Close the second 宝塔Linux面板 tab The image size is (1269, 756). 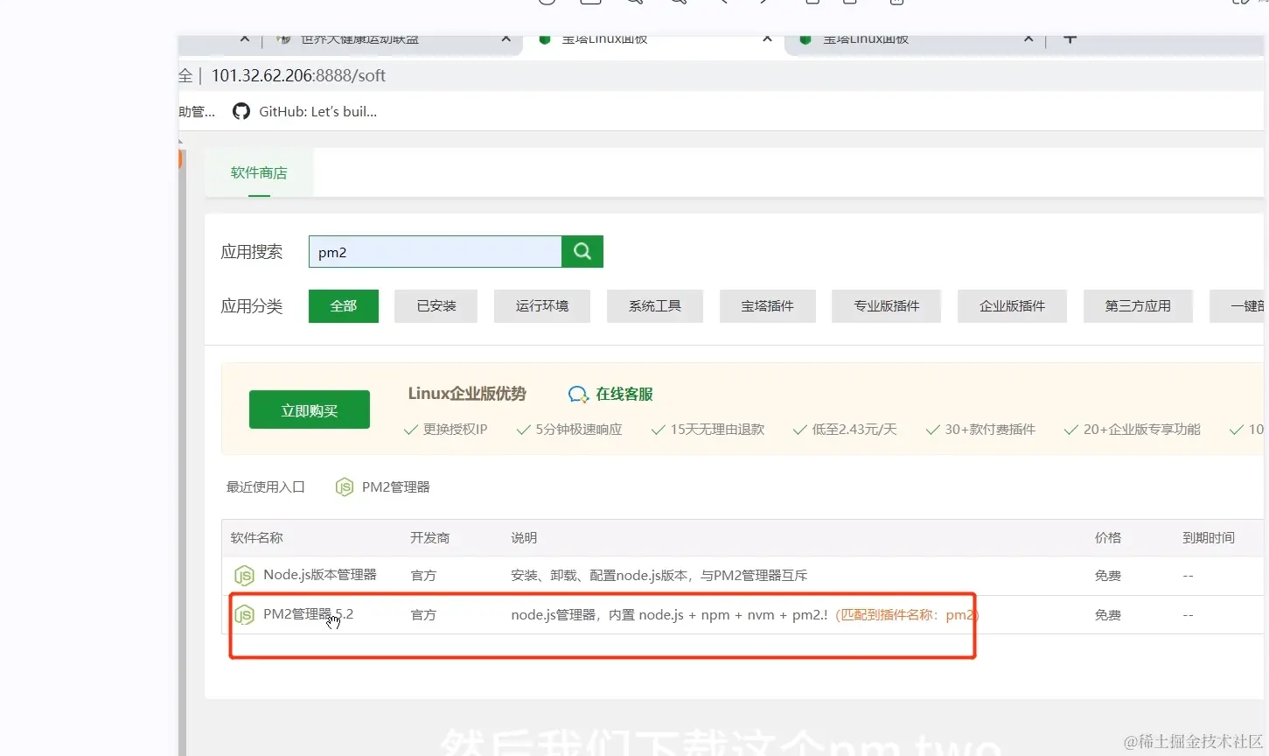pyautogui.click(x=1028, y=39)
